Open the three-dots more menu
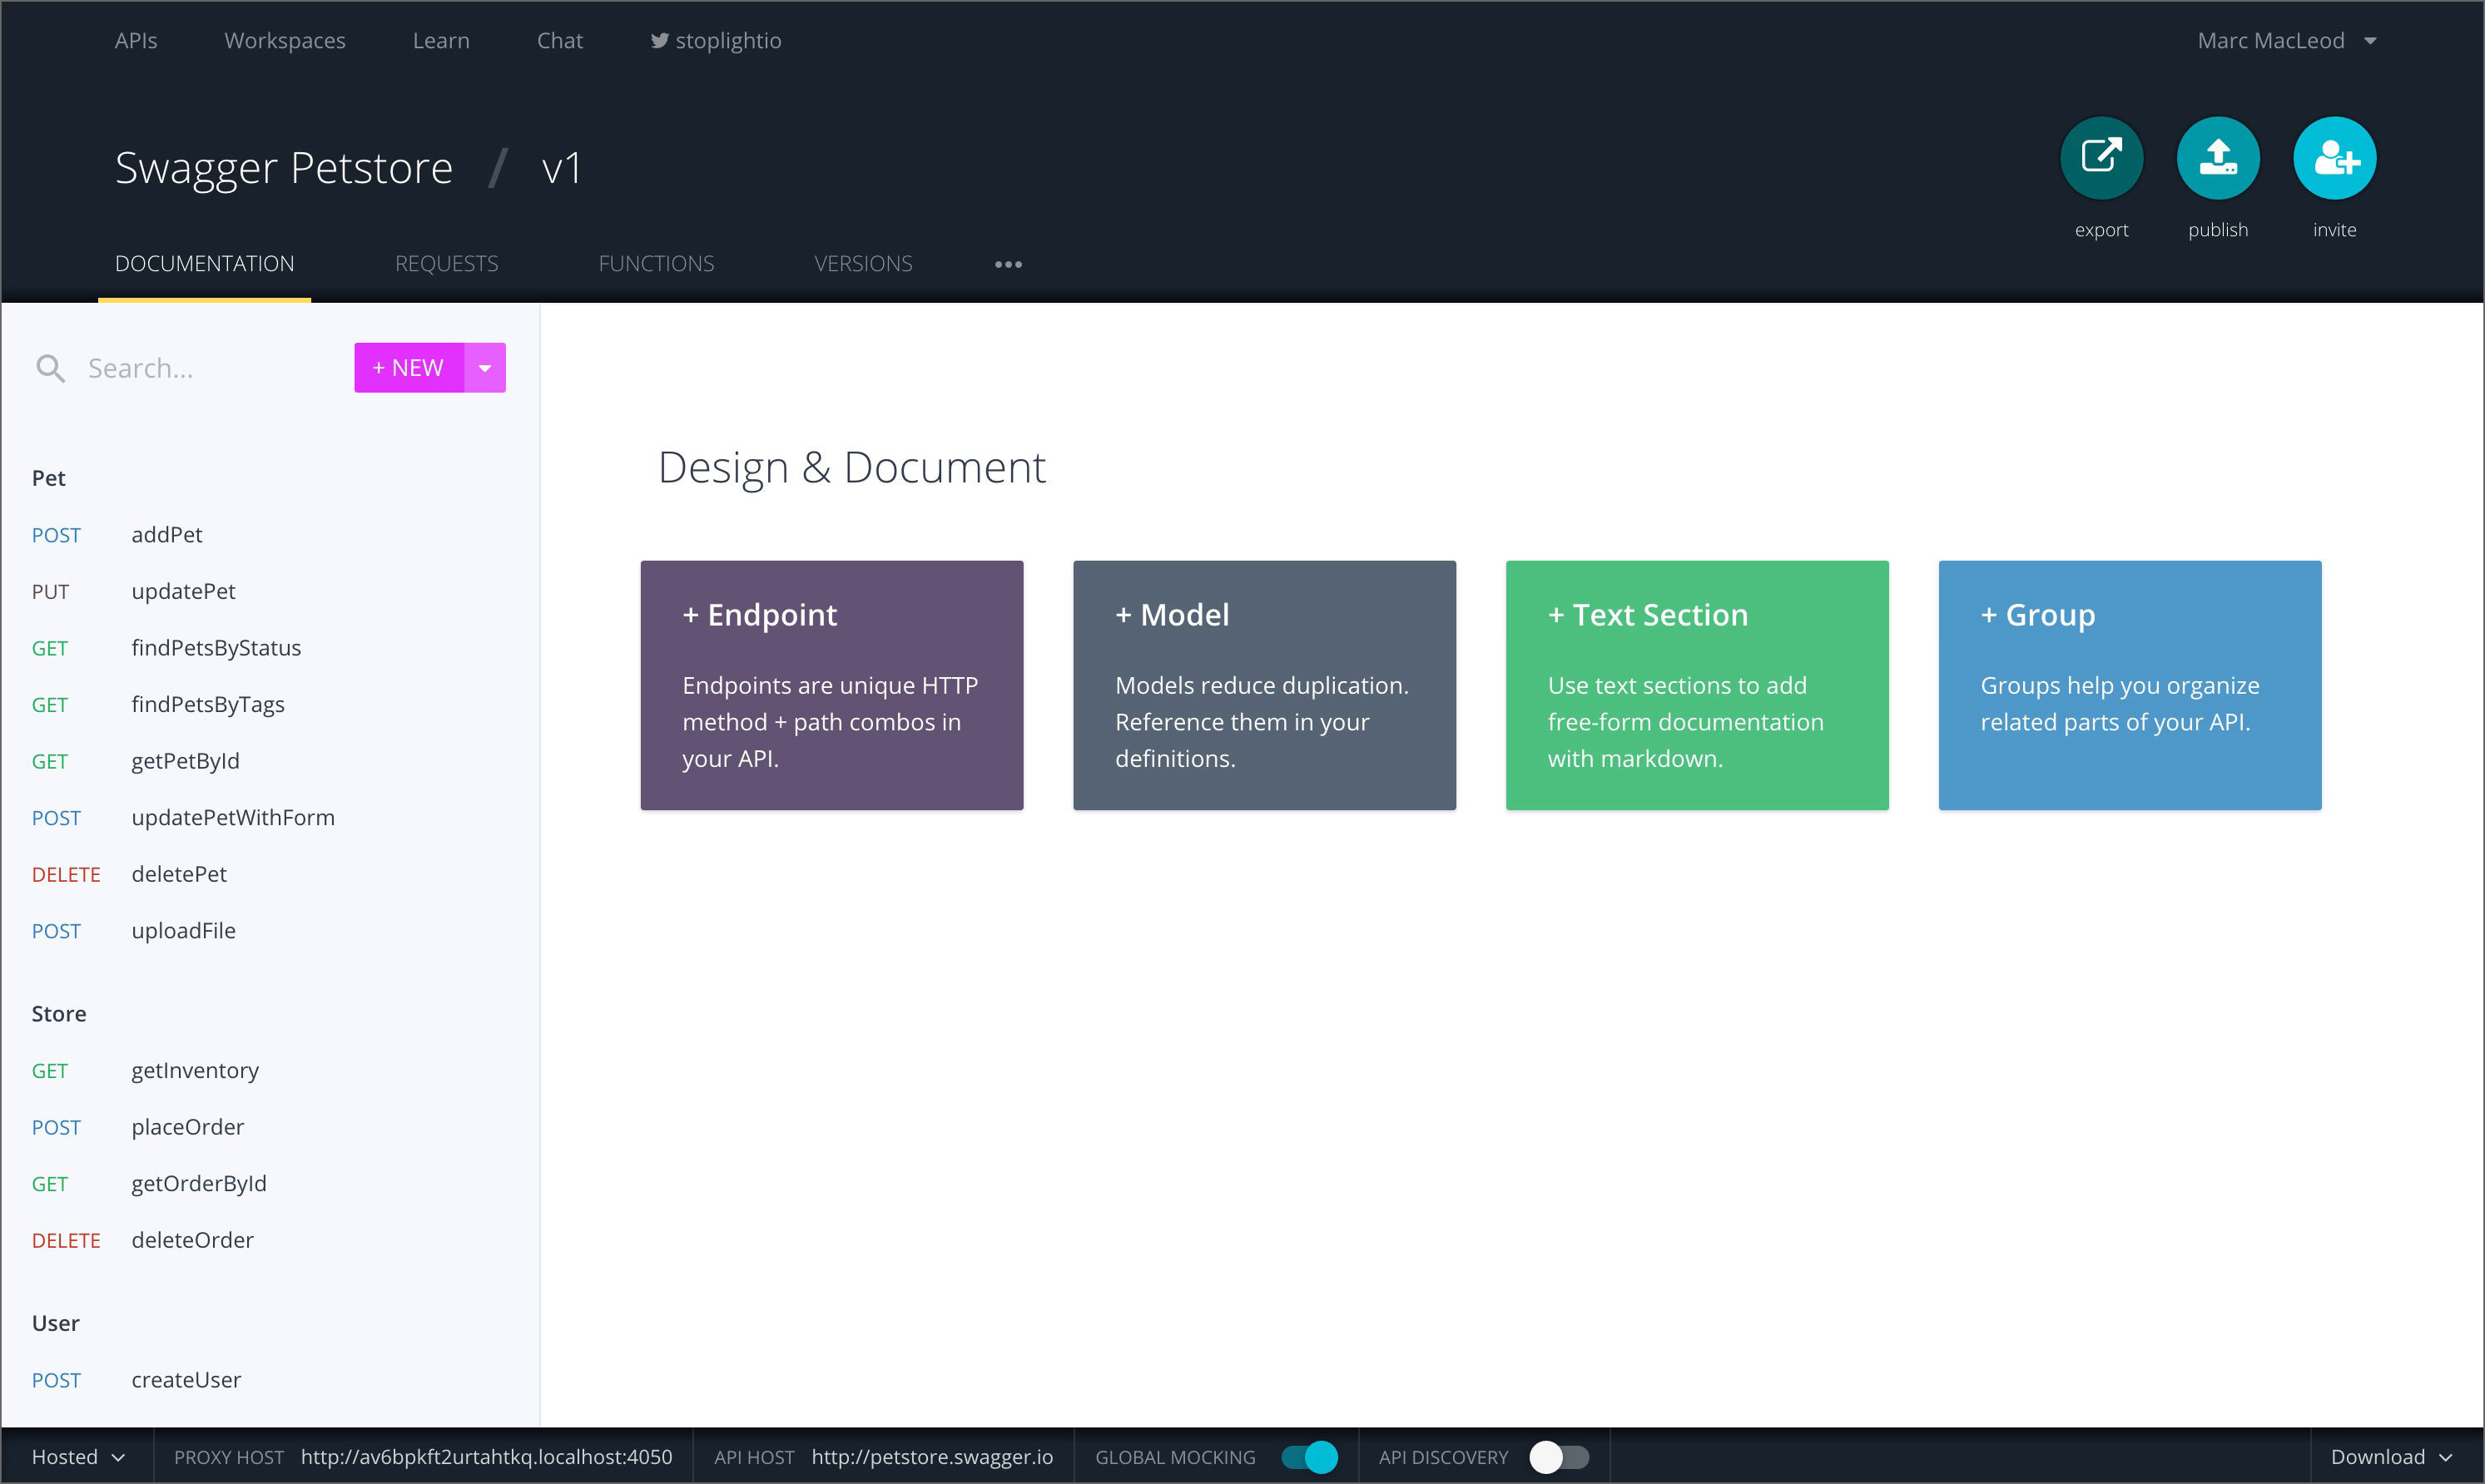Image resolution: width=2485 pixels, height=1484 pixels. tap(1008, 264)
